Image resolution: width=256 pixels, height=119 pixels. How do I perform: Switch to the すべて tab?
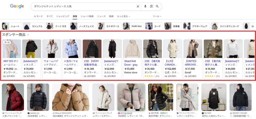(50, 16)
